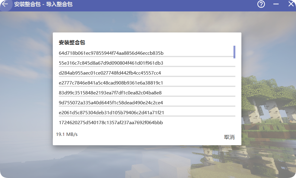The image size is (296, 178).
Task: Click the entry starting with 9d755072a335
Action: coord(111,103)
